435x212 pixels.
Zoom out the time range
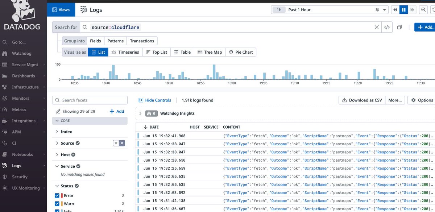coord(423,10)
